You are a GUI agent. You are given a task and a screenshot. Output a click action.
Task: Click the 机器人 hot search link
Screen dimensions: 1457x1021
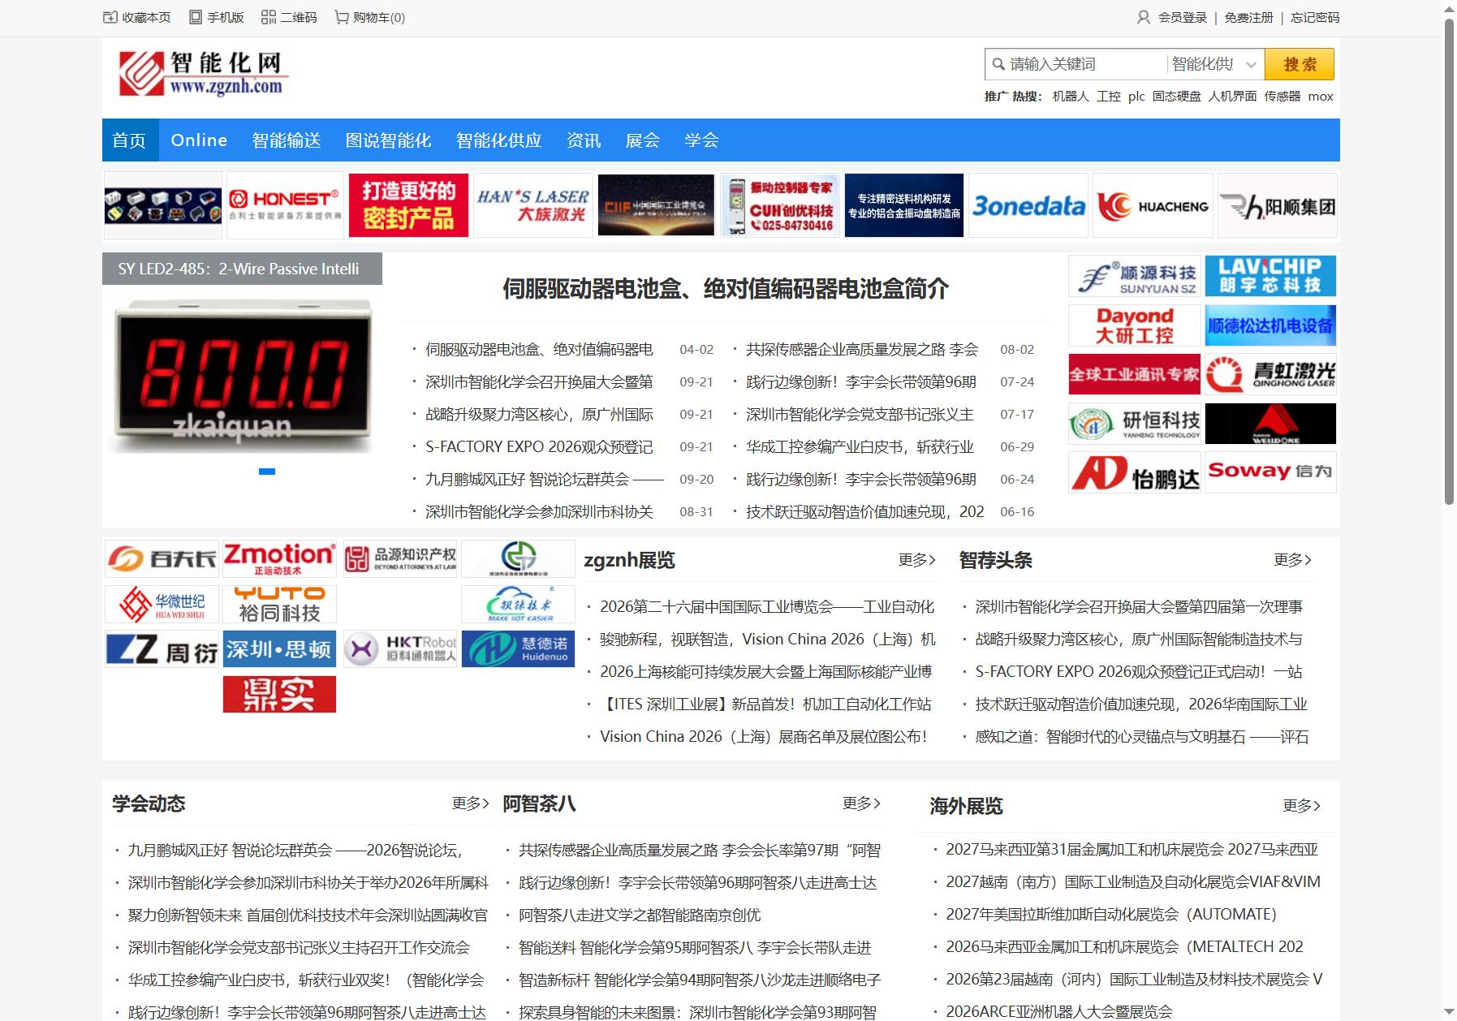pyautogui.click(x=1070, y=96)
